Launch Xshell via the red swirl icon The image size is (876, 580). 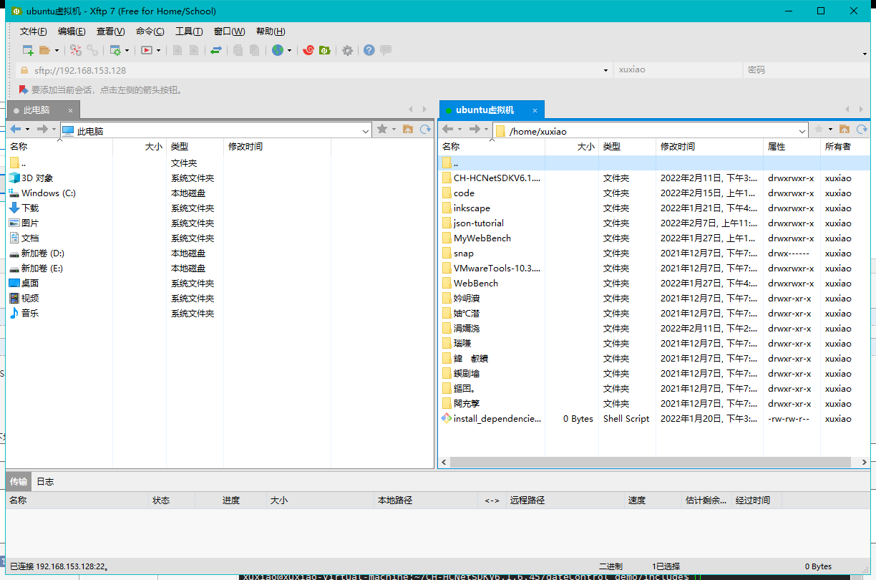308,50
